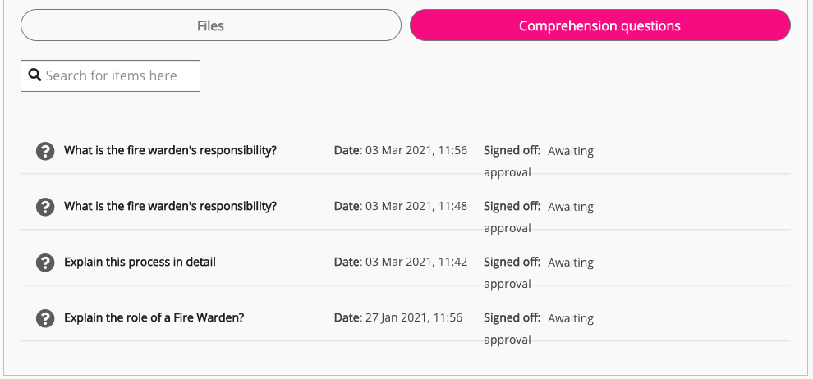Click the magnifying glass search icon
Image resolution: width=813 pixels, height=379 pixels.
click(x=34, y=75)
